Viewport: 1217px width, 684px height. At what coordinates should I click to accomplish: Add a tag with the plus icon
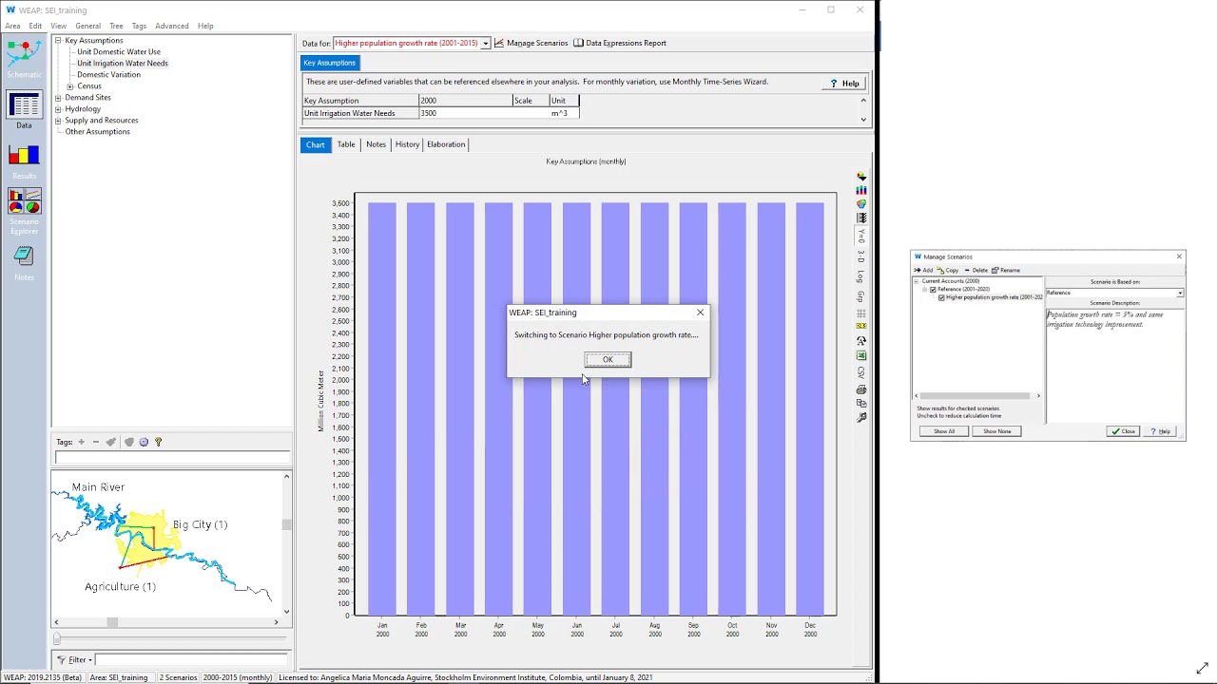click(x=81, y=442)
